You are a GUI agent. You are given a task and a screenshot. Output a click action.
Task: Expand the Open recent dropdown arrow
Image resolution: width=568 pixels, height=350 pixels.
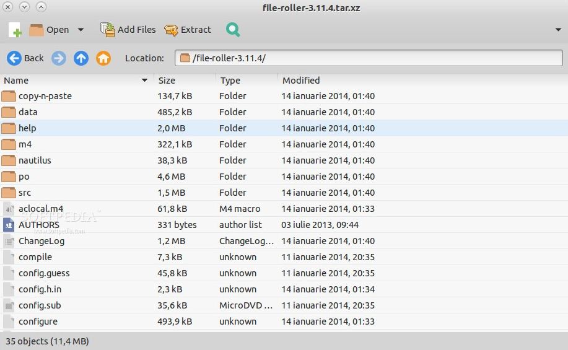[81, 30]
